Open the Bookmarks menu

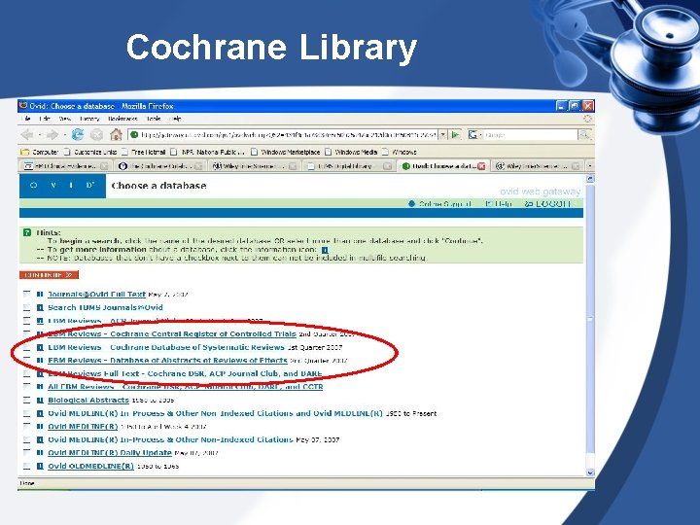[x=122, y=119]
